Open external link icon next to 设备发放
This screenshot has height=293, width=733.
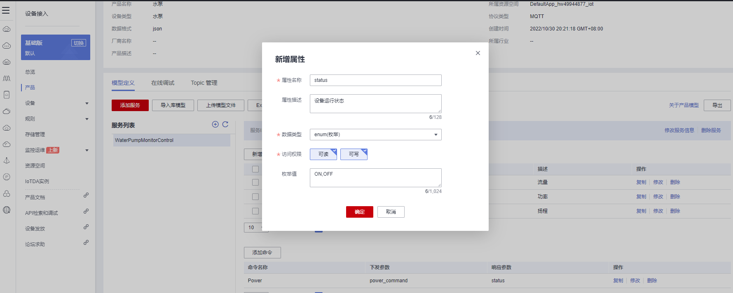(86, 227)
